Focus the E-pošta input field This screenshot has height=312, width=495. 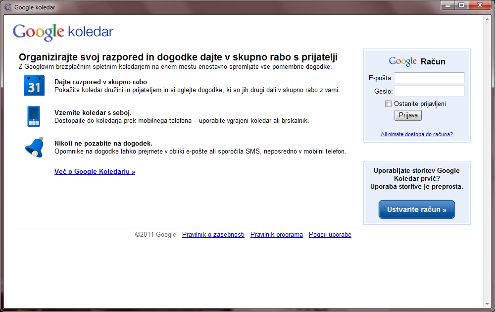[x=429, y=78]
